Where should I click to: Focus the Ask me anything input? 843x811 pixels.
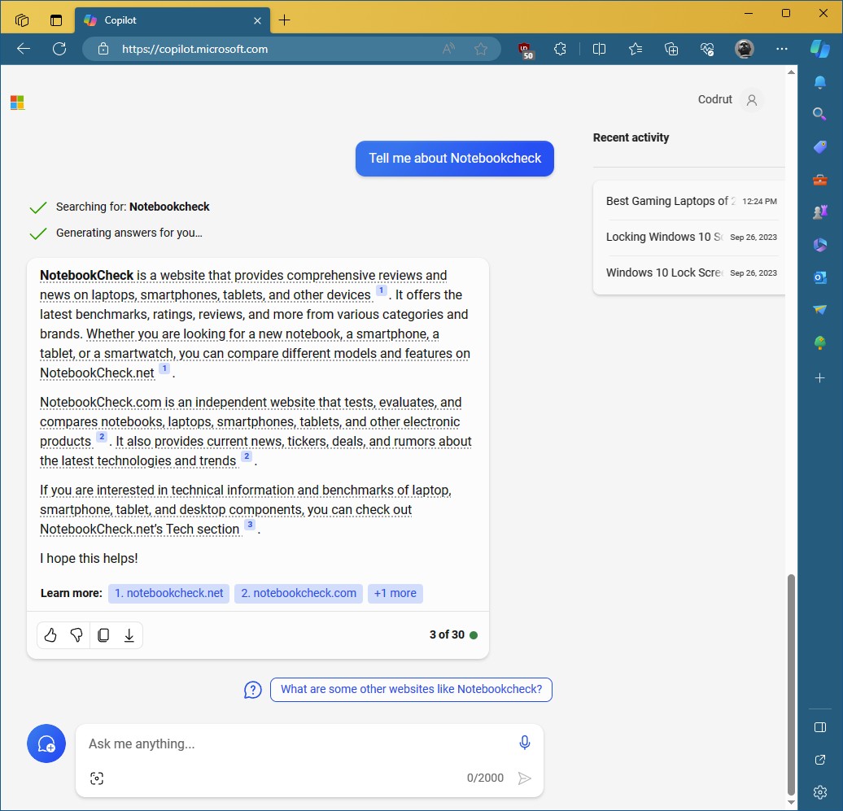point(295,743)
